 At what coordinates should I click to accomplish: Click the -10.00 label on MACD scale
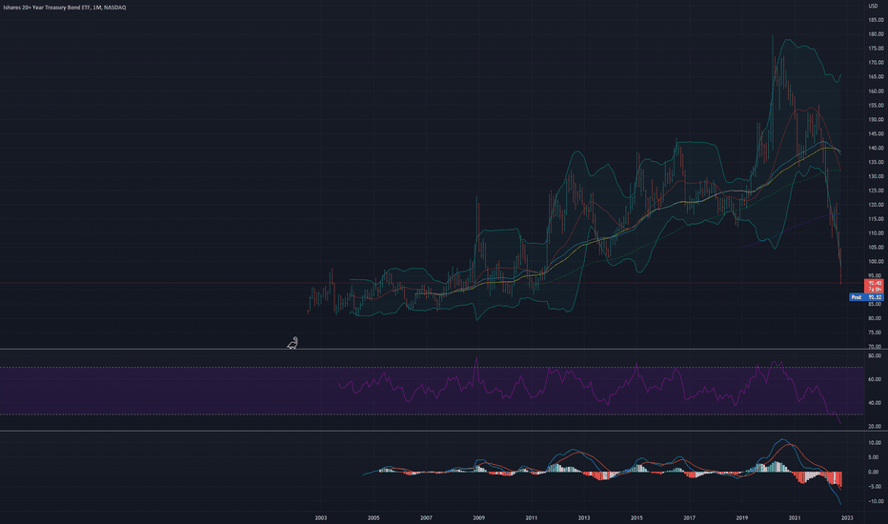[875, 501]
